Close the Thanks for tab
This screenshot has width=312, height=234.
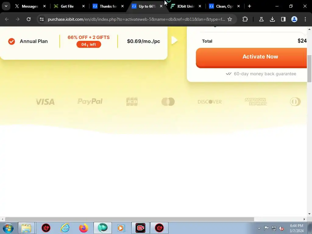pyautogui.click(x=122, y=6)
